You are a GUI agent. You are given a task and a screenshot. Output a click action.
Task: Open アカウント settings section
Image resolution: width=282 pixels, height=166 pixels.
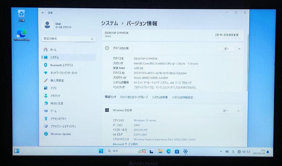pos(56,96)
